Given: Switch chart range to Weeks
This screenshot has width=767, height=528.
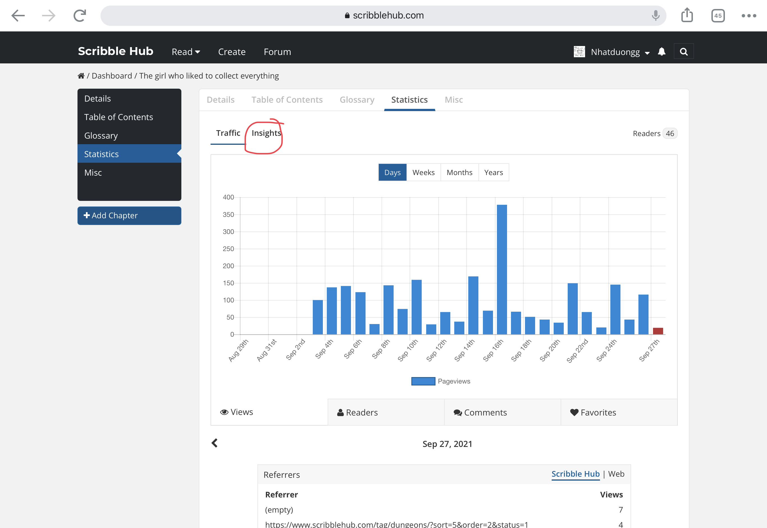Looking at the screenshot, I should (x=423, y=172).
